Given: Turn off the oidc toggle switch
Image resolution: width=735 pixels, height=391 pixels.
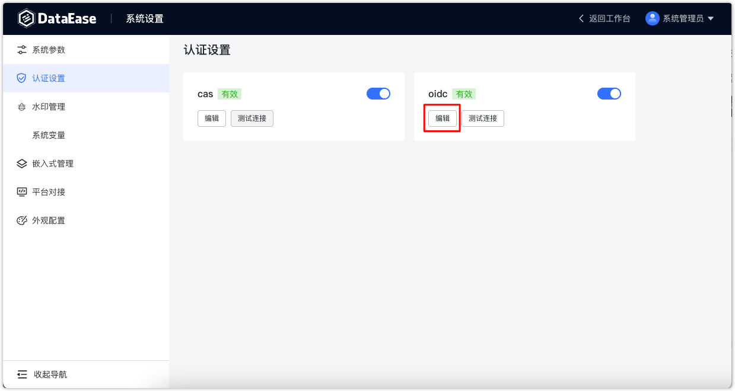Looking at the screenshot, I should [x=609, y=94].
